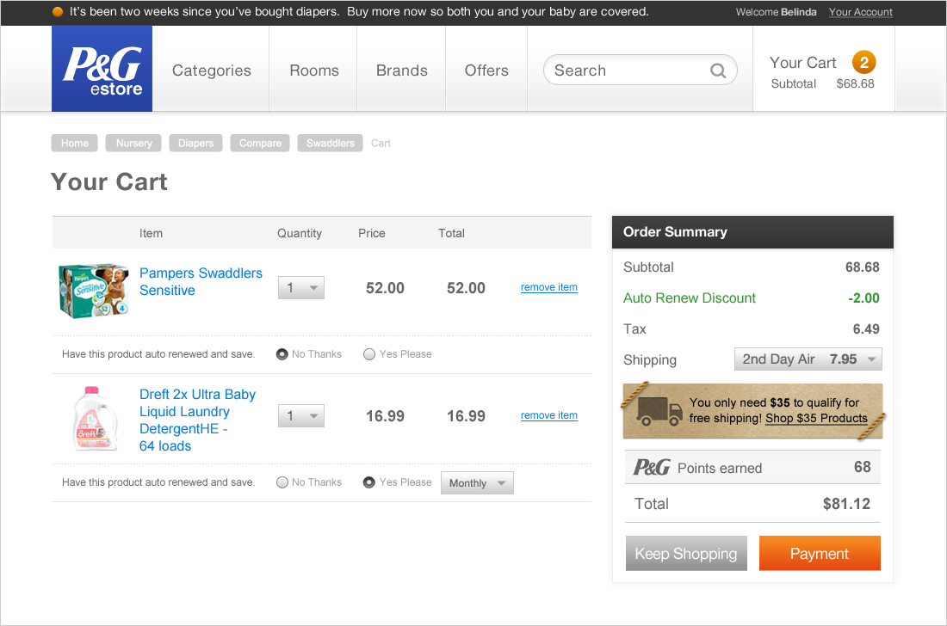Click Welcome Belinda text
Image resolution: width=947 pixels, height=626 pixels.
[x=776, y=12]
